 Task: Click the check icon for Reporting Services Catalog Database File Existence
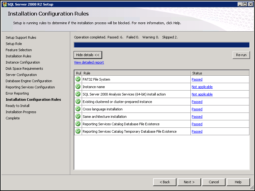(x=78, y=124)
